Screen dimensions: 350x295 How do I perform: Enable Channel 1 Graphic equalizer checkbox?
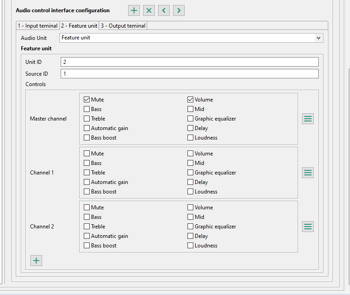tap(191, 173)
